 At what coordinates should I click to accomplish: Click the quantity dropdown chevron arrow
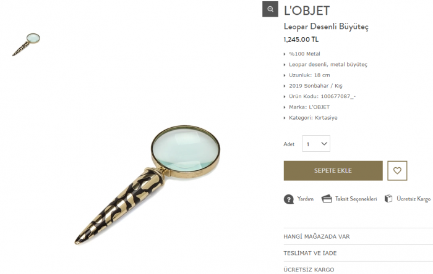(x=324, y=144)
